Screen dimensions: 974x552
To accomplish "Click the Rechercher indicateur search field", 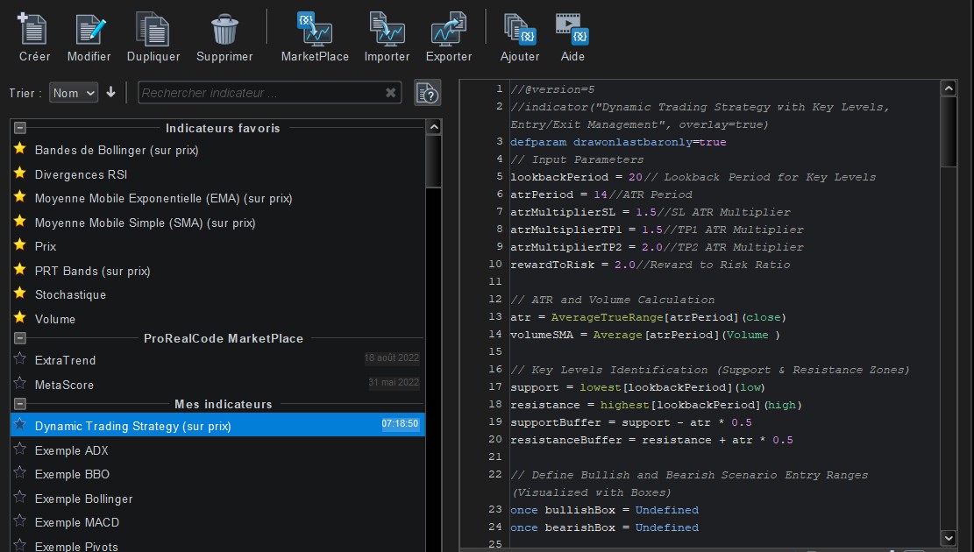I will point(259,93).
